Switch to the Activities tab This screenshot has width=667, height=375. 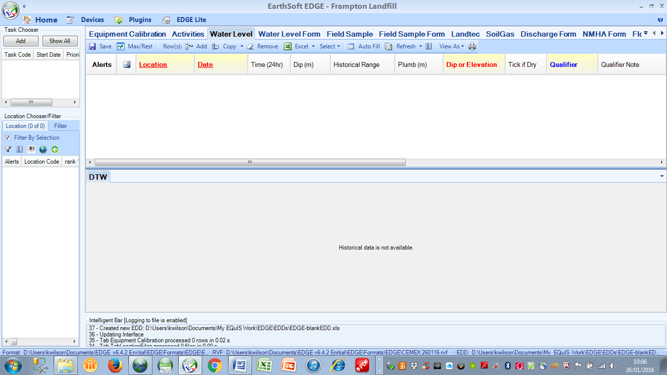188,34
